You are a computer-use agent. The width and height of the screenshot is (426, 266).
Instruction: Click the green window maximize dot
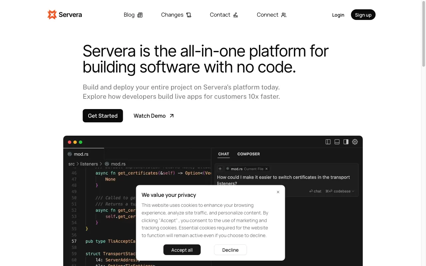tap(81, 142)
